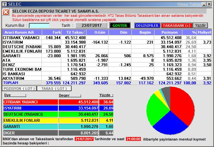Image resolution: width=214 pixels, height=147 pixels.
Task: Click Pozisyon value 553.662
Action: (174, 78)
